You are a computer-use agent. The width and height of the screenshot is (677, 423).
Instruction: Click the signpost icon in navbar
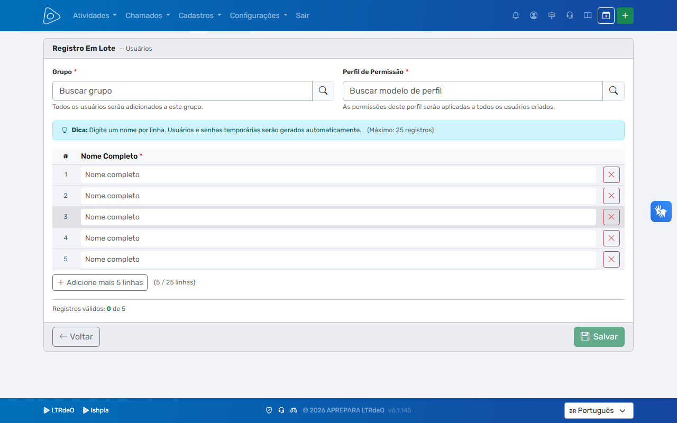click(552, 15)
